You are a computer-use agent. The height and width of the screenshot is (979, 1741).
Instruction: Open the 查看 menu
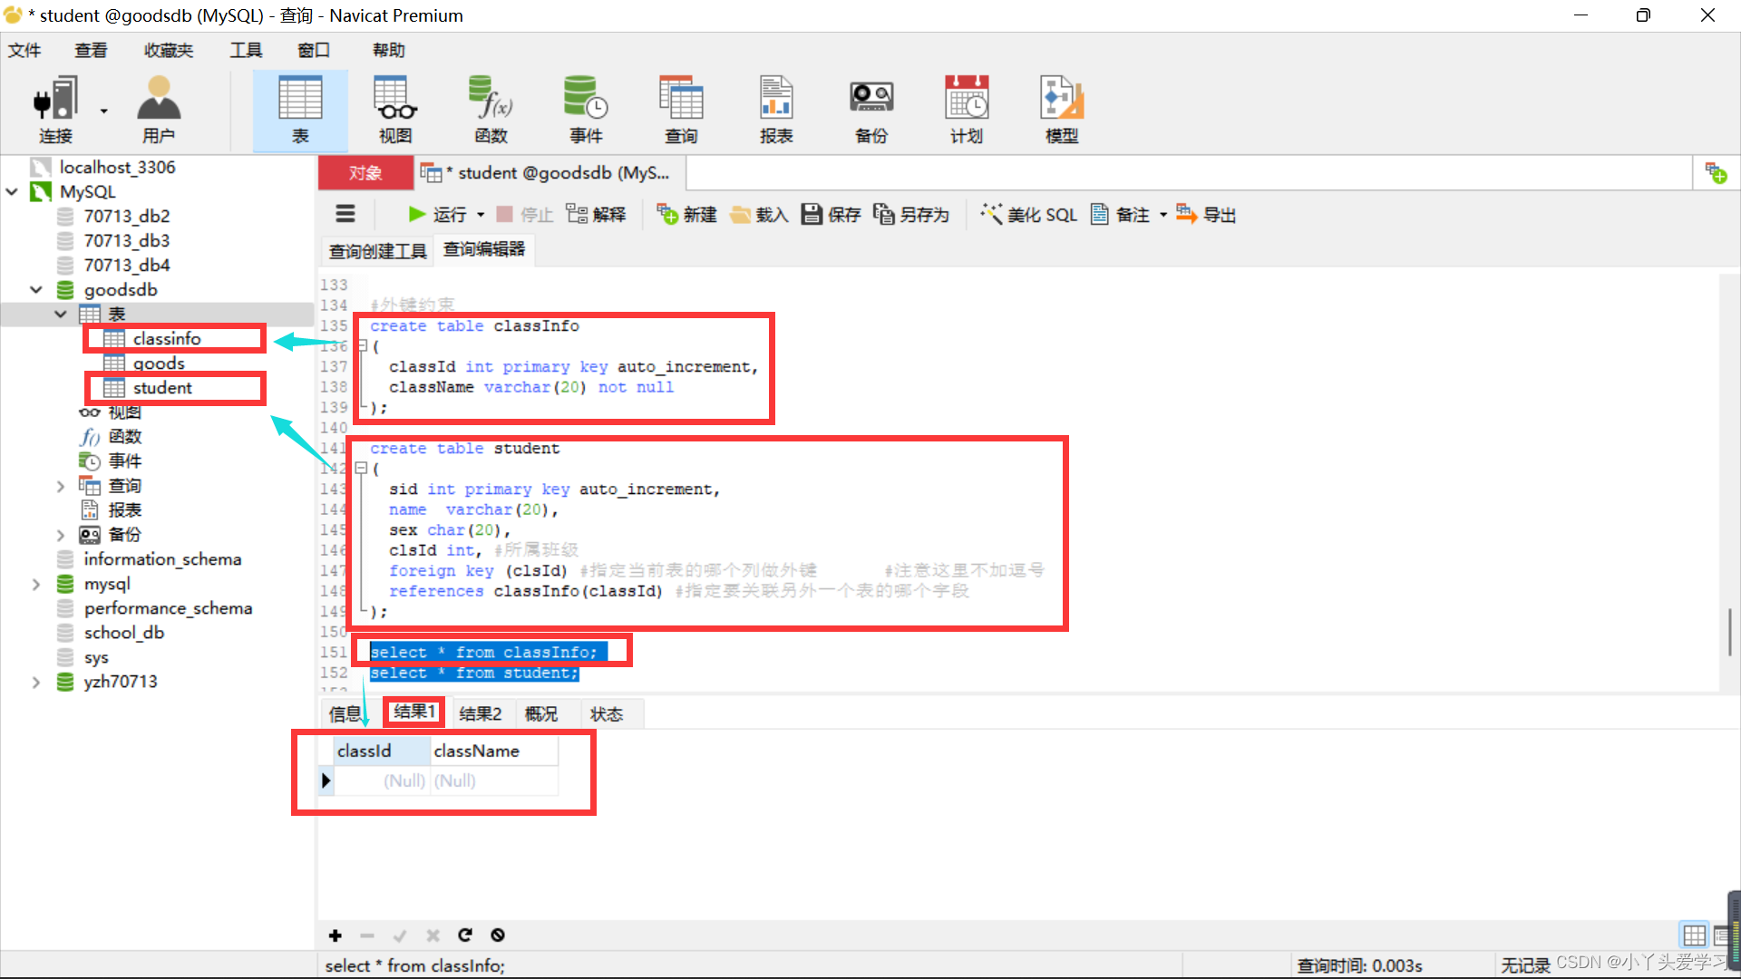pyautogui.click(x=91, y=50)
